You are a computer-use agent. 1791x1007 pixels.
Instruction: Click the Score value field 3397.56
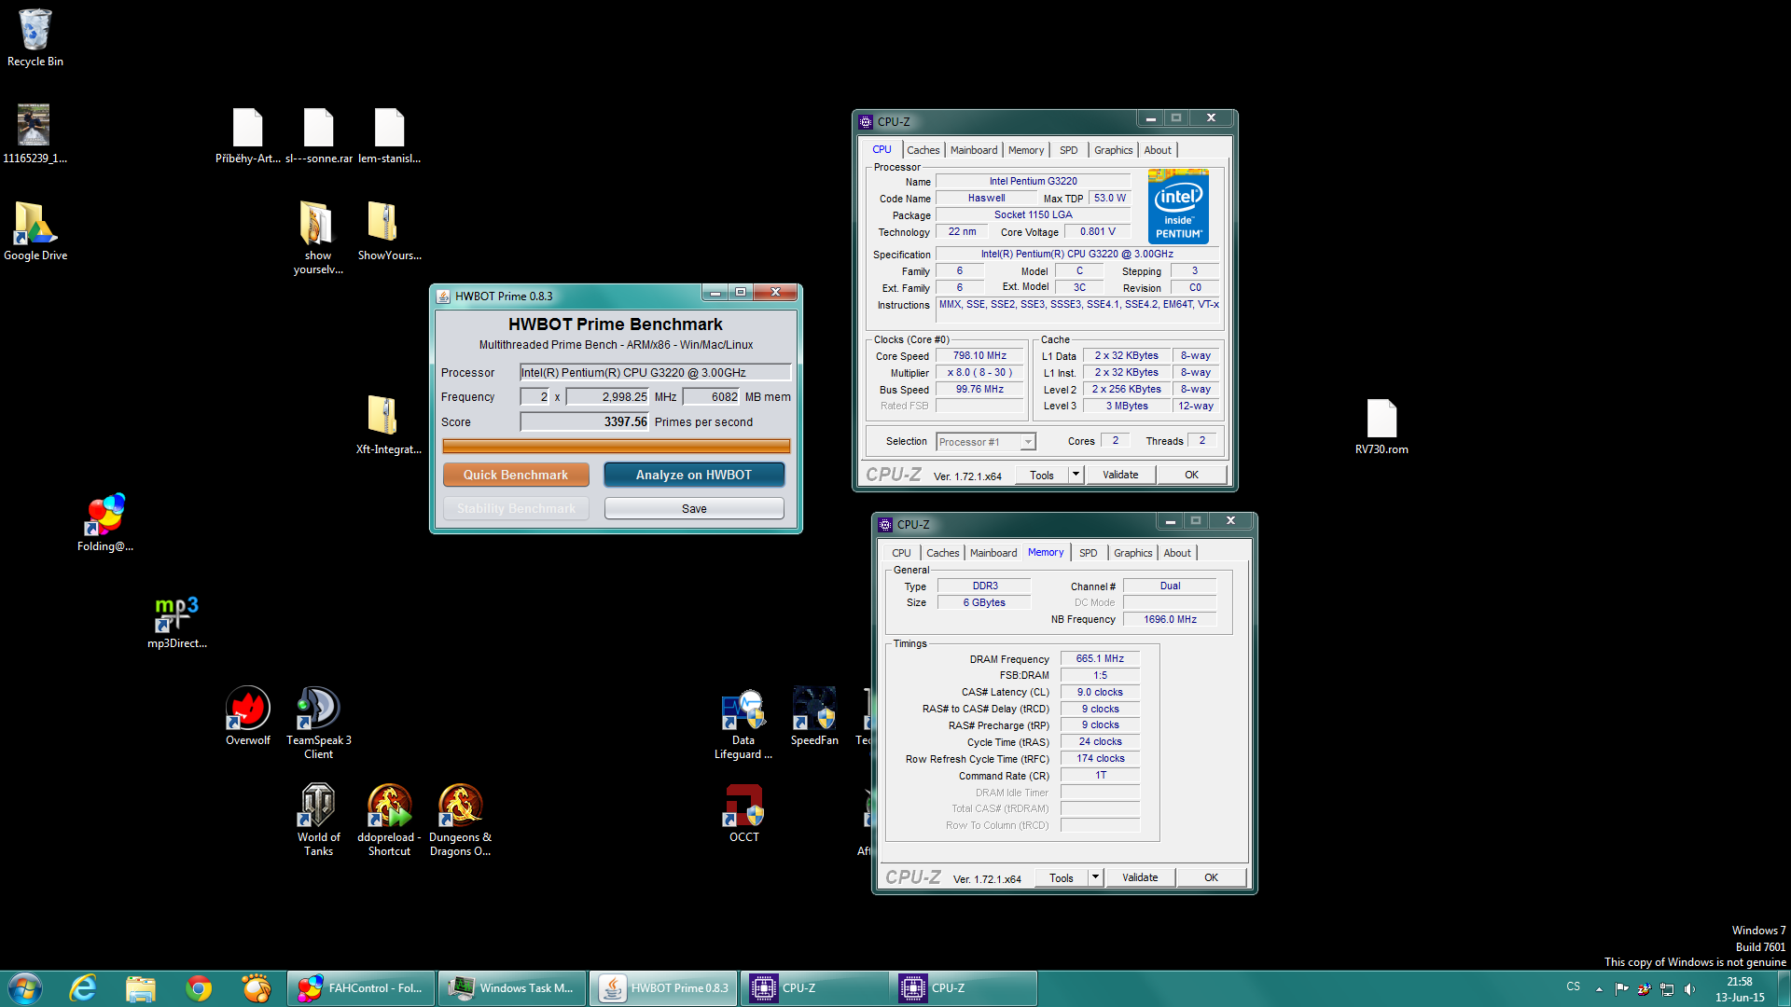[x=584, y=421]
